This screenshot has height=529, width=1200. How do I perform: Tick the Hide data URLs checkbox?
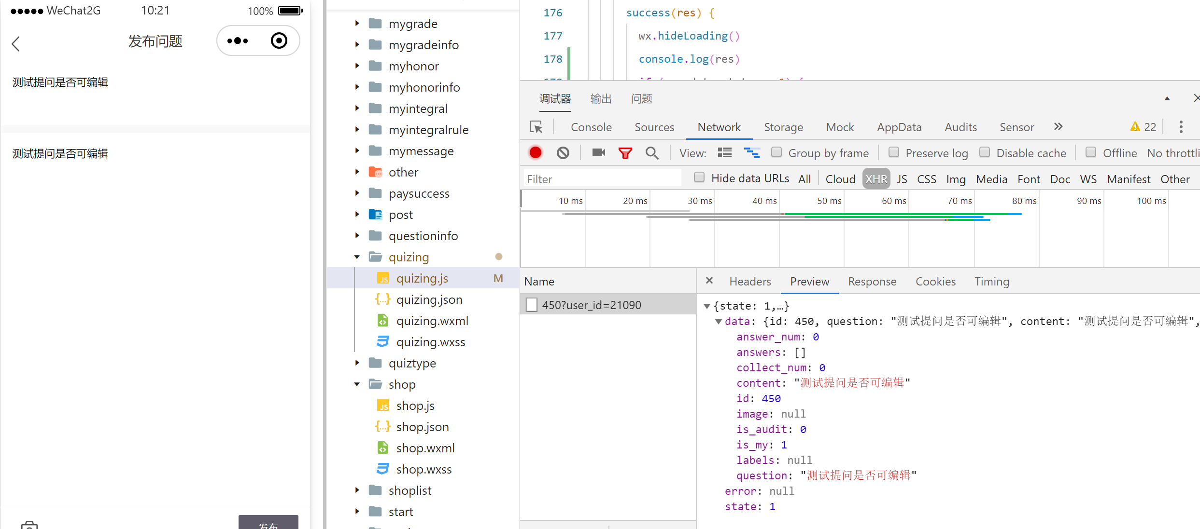tap(699, 177)
